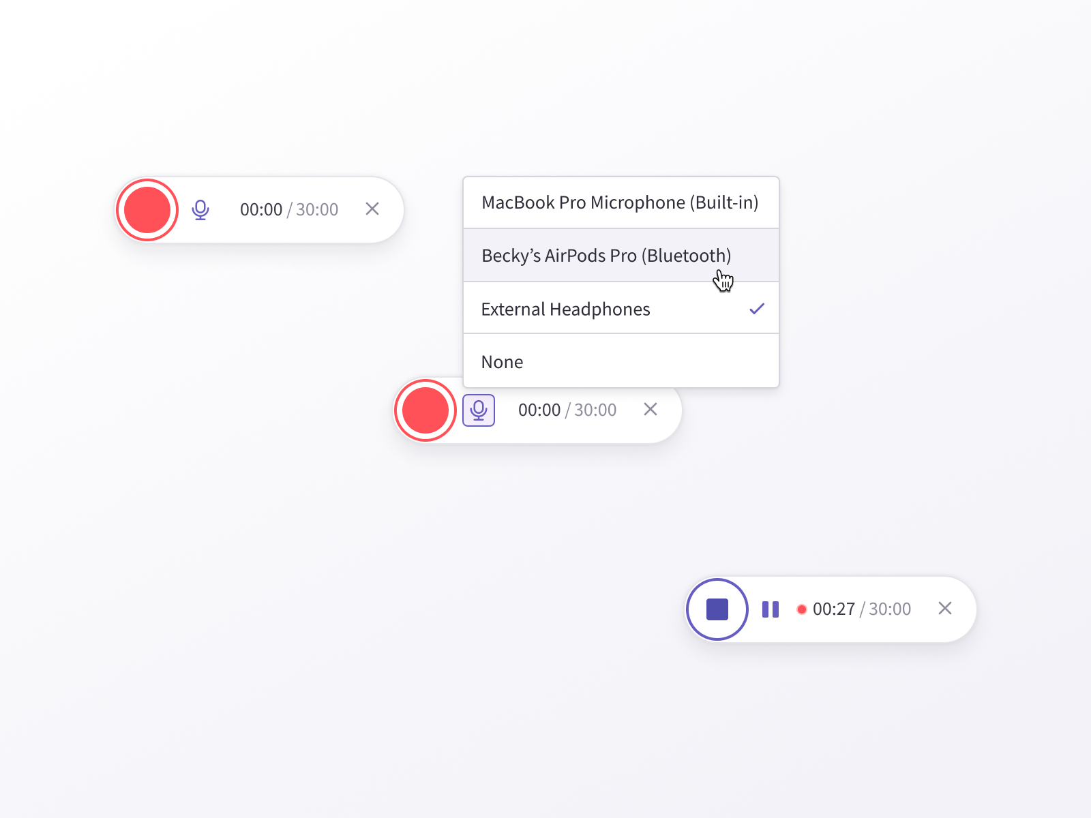Click the checkmark next to External Headphones
This screenshot has width=1091, height=818.
[x=757, y=308]
